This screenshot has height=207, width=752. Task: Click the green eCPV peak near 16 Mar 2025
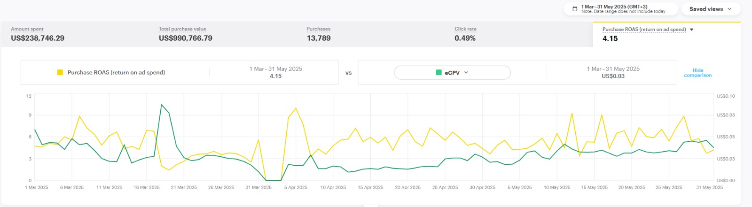[162, 105]
